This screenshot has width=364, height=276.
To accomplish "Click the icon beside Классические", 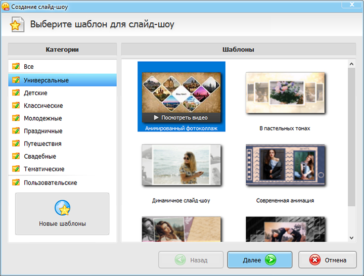I will coord(16,105).
